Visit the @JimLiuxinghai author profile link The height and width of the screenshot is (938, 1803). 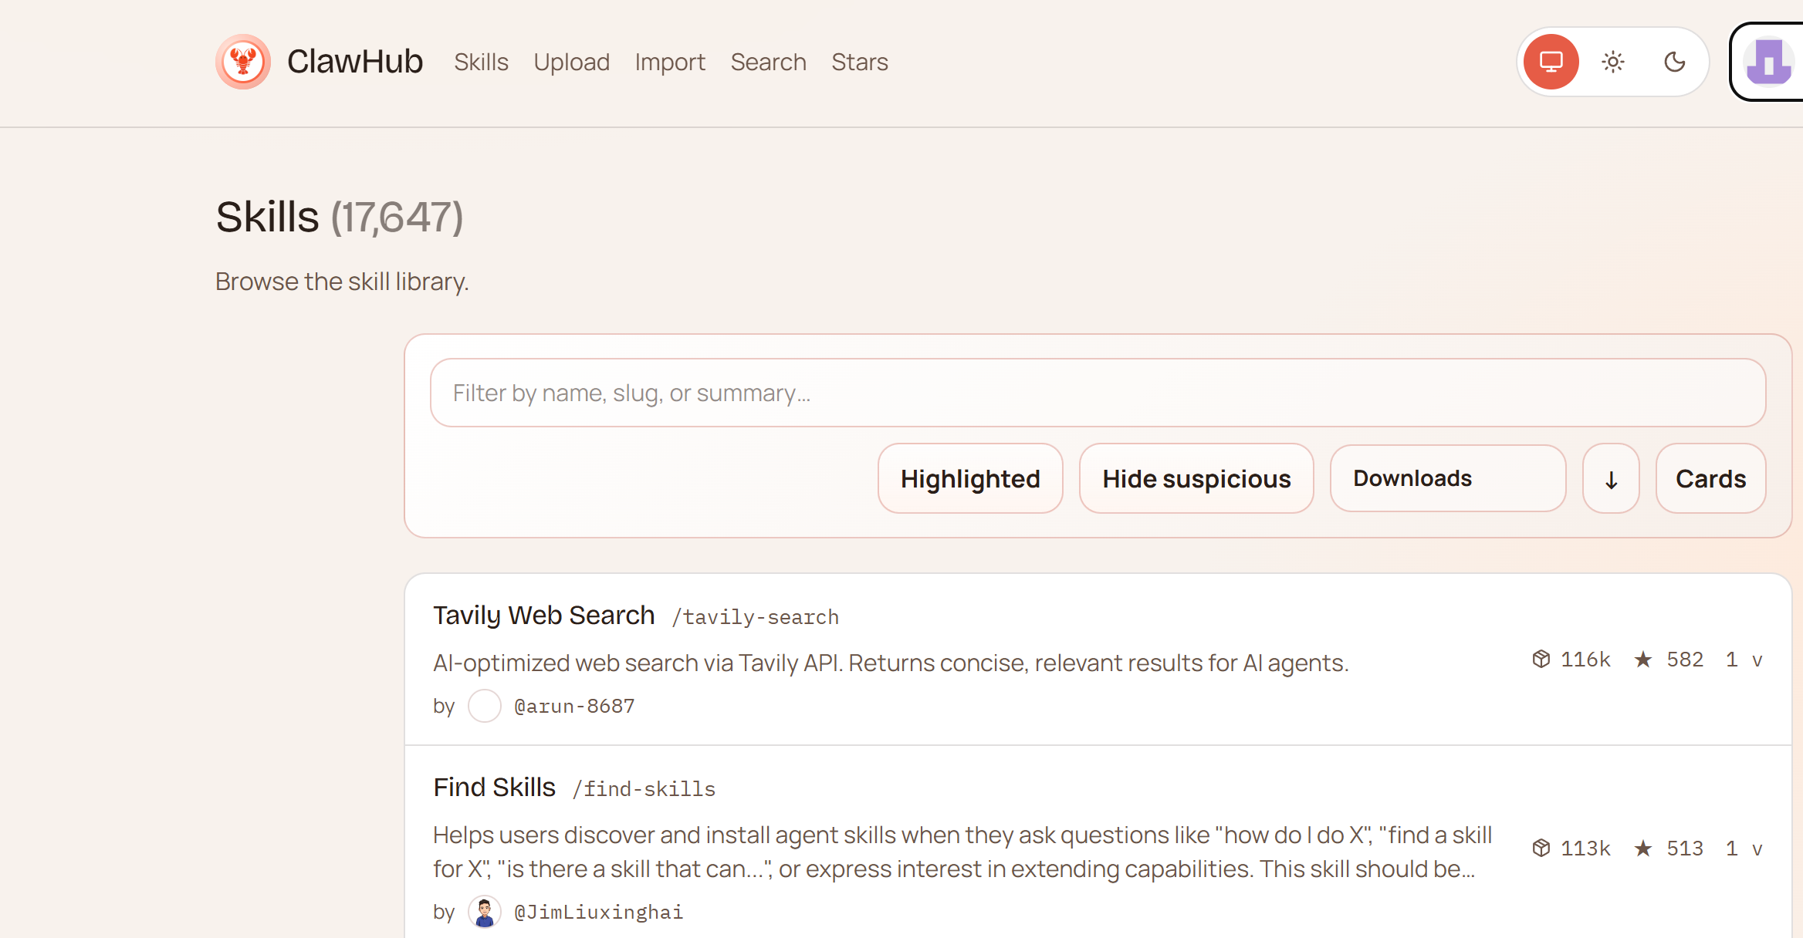click(598, 912)
